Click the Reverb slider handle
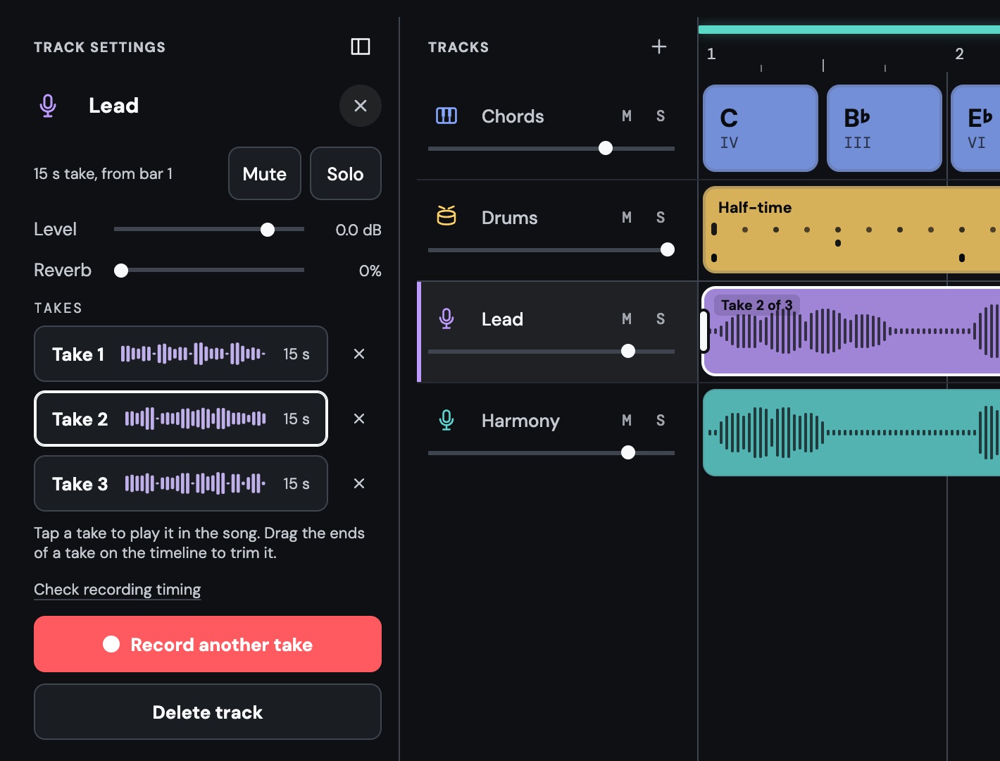The image size is (1000, 761). point(121,271)
